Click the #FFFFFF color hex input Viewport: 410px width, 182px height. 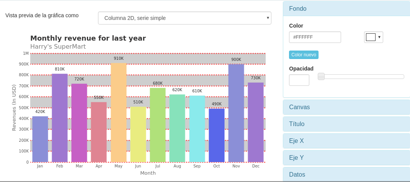[315, 37]
